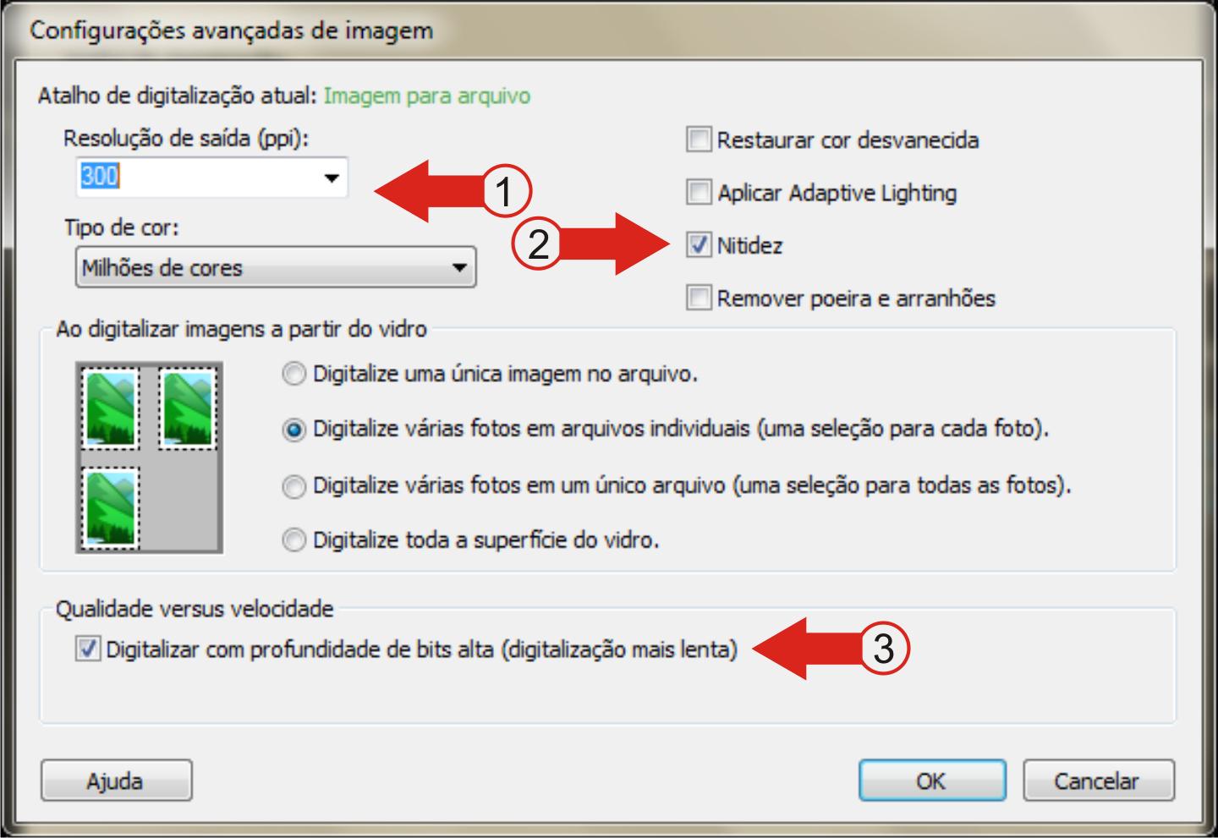Image resolution: width=1218 pixels, height=838 pixels.
Task: Select Digitalize uma única imagem no arquivo
Action: [x=294, y=374]
